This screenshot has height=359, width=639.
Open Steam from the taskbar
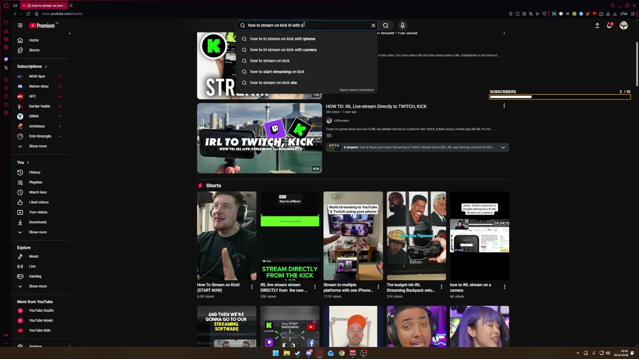[298, 353]
